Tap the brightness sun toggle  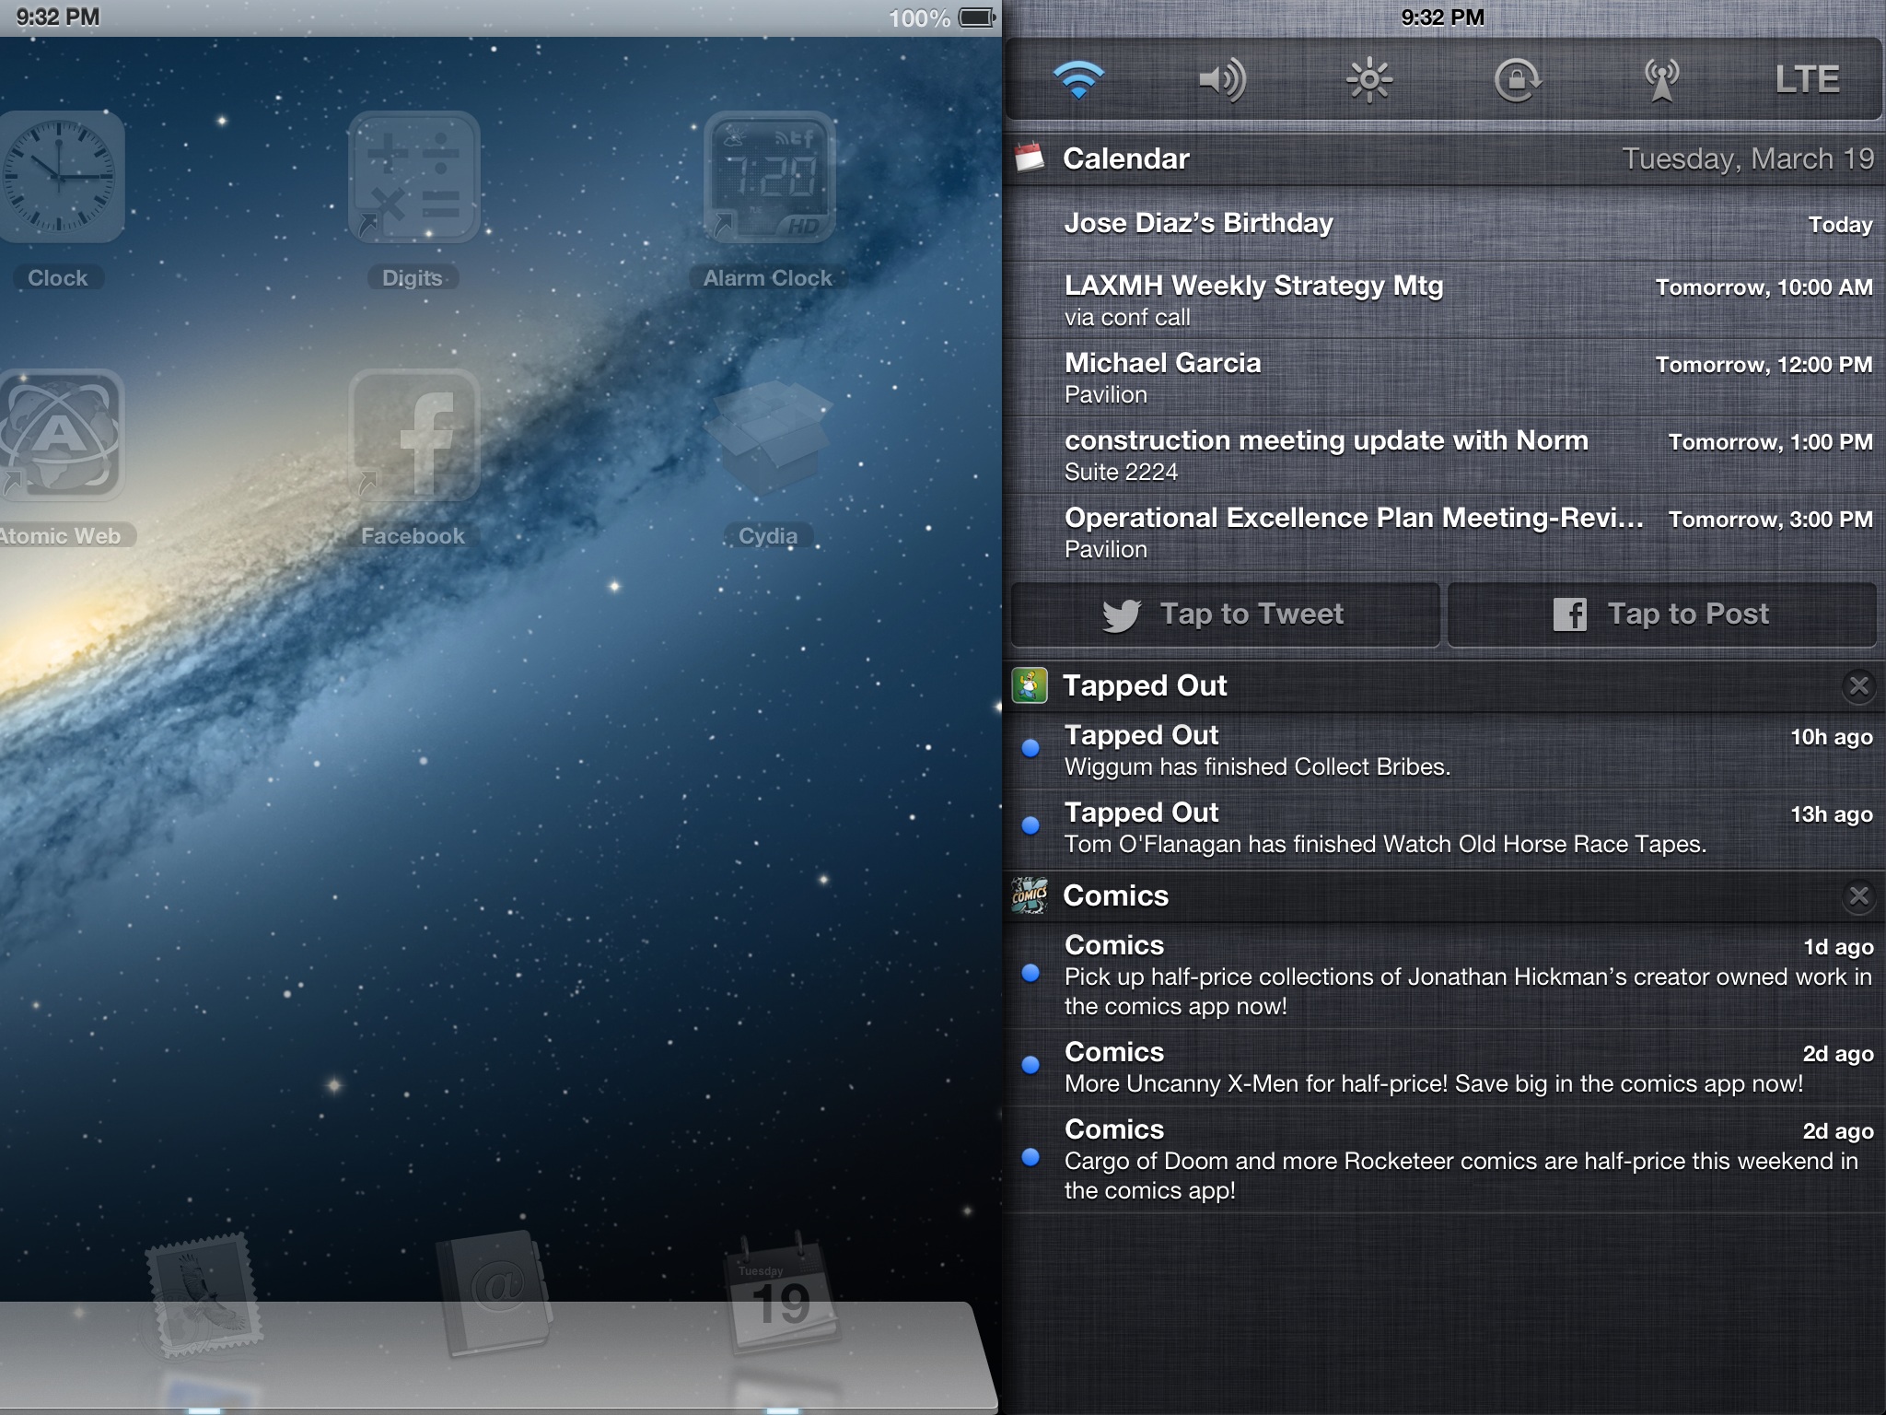(1369, 79)
